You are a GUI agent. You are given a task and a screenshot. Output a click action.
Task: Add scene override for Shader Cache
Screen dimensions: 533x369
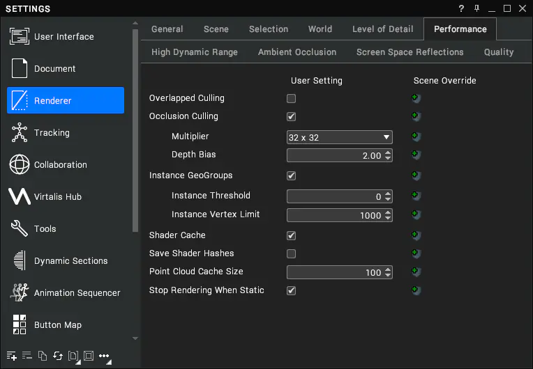tap(416, 235)
